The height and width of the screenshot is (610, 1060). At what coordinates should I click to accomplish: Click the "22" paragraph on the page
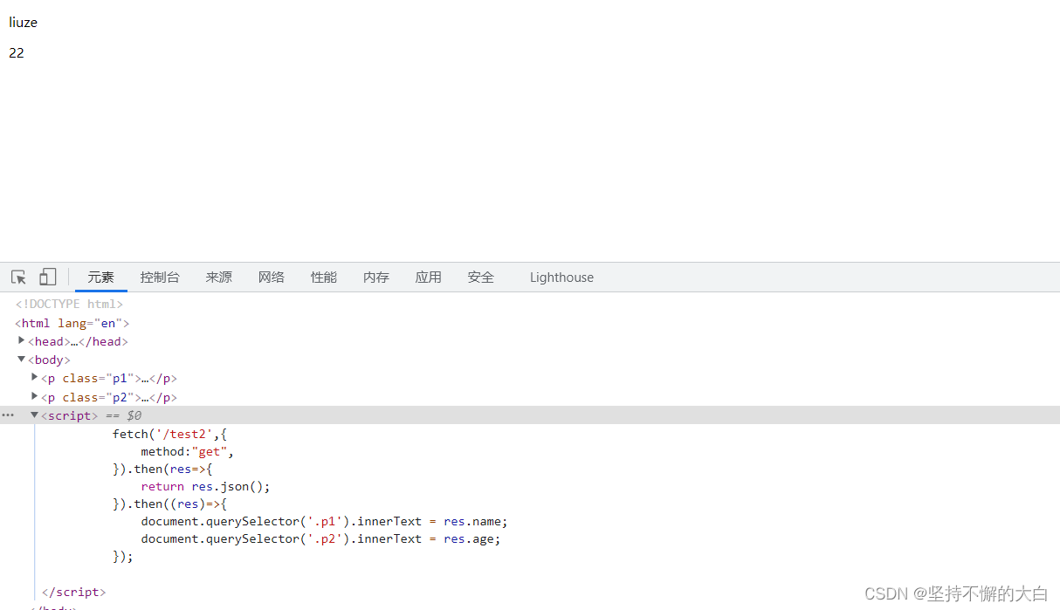point(17,53)
